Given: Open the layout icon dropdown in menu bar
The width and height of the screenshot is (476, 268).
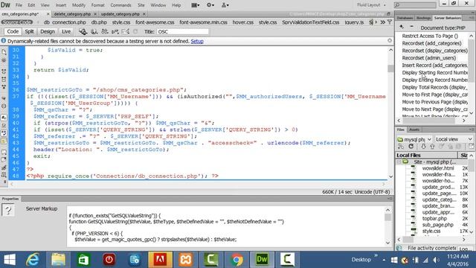Looking at the screenshot, I should 195,5.
